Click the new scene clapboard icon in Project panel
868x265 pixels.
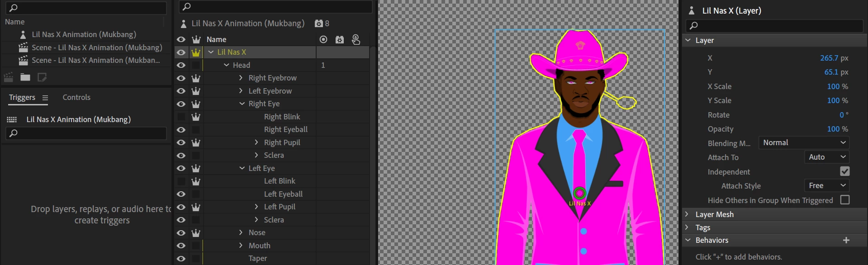9,77
